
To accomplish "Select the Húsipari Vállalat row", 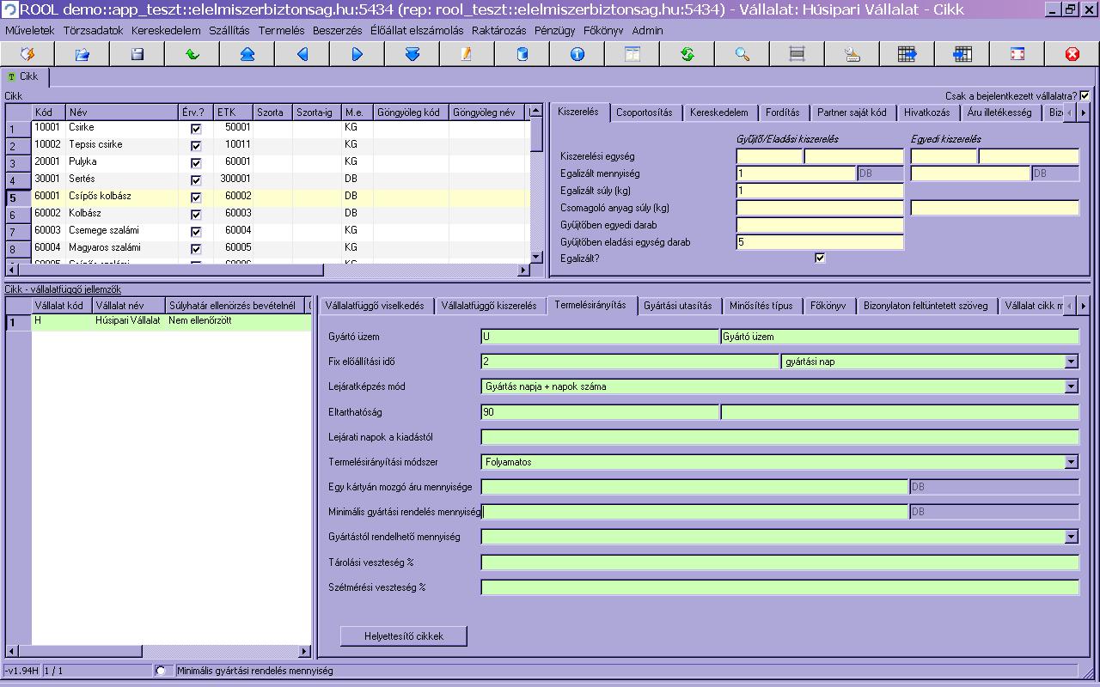I will click(x=158, y=322).
